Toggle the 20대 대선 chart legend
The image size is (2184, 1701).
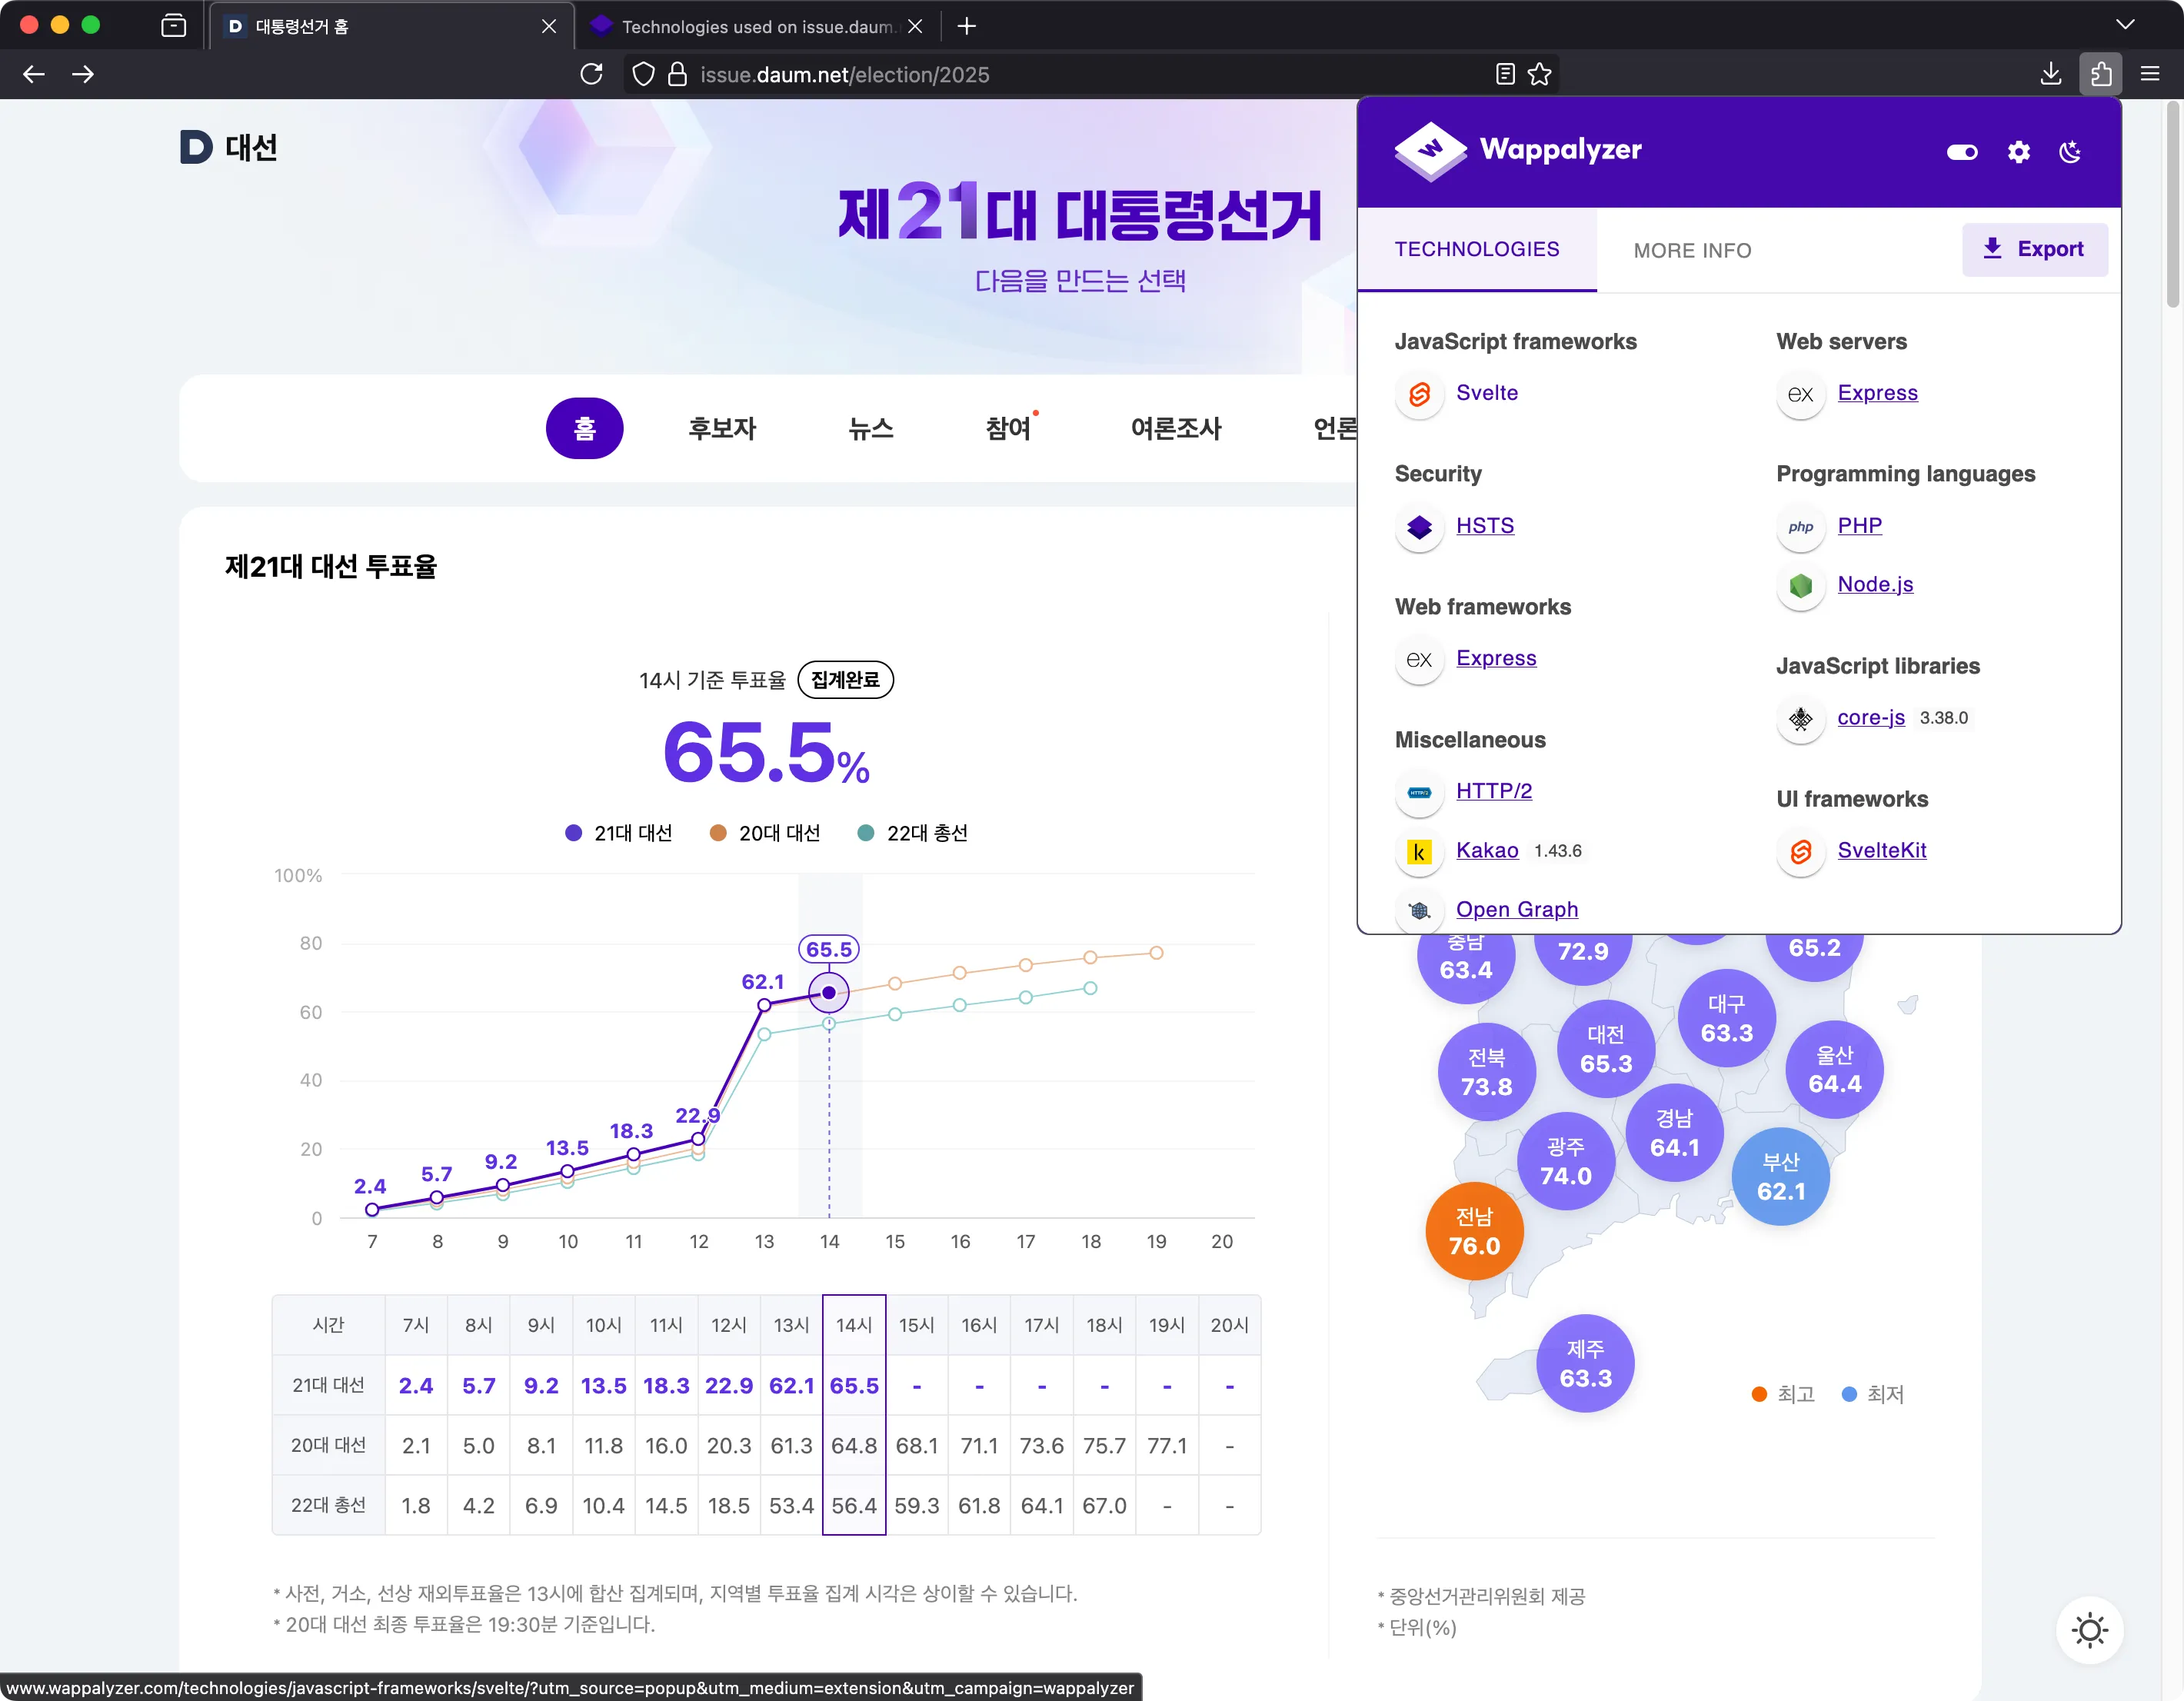pos(765,833)
